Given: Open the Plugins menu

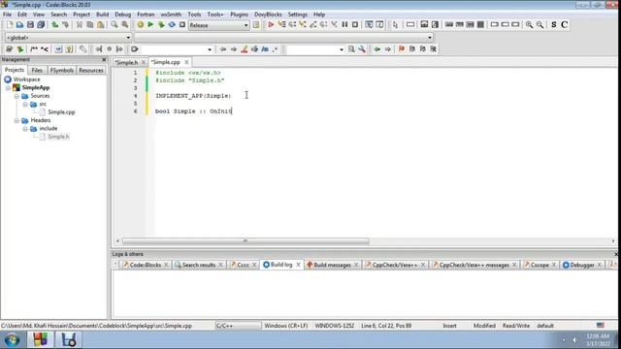Looking at the screenshot, I should pyautogui.click(x=240, y=15).
